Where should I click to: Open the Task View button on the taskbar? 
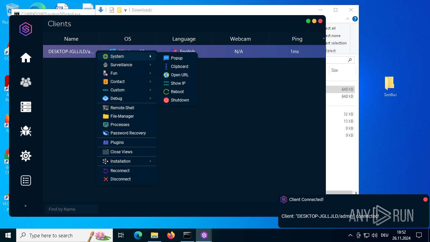pyautogui.click(x=121, y=235)
